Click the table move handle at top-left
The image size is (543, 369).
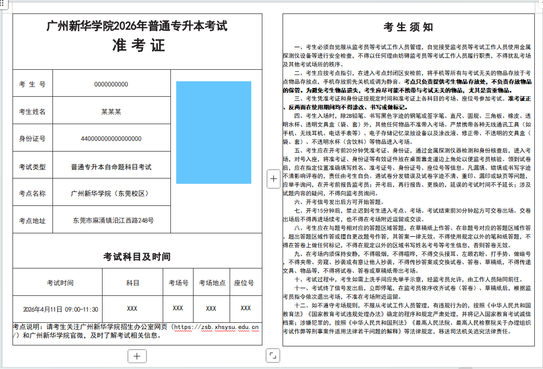click(2, 2)
